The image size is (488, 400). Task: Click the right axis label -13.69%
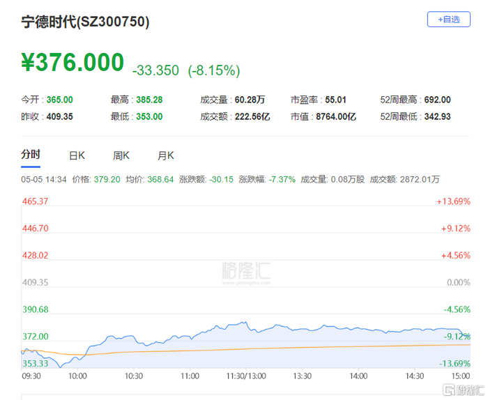coord(455,364)
